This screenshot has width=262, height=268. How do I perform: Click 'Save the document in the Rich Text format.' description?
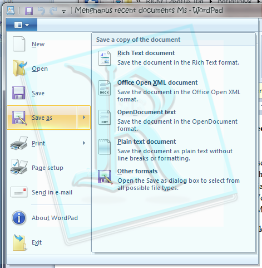tap(178, 62)
